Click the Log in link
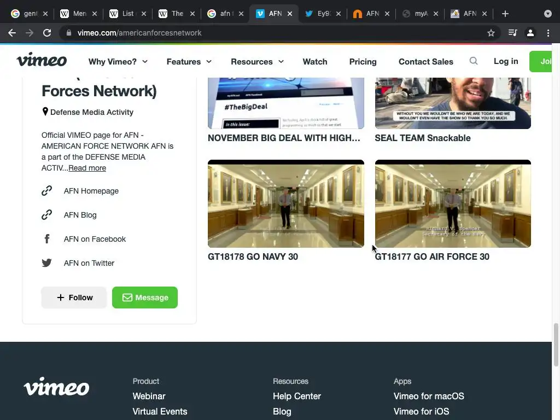The width and height of the screenshot is (560, 420). [506, 61]
